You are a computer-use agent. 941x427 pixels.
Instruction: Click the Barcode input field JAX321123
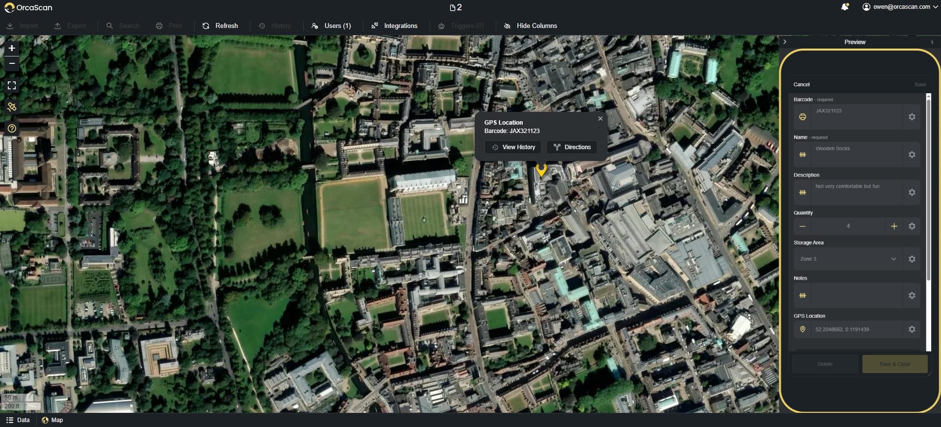pos(857,117)
